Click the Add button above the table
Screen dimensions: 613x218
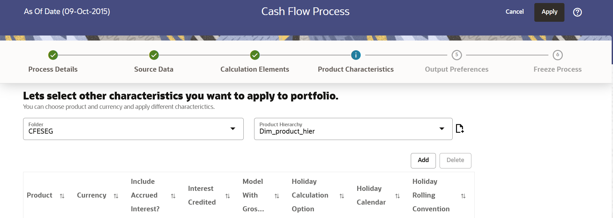[x=423, y=160]
